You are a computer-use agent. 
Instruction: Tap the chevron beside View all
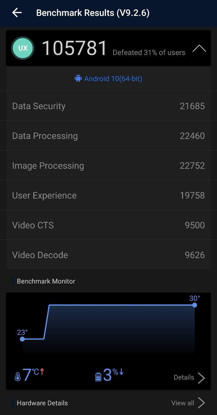coord(201,403)
